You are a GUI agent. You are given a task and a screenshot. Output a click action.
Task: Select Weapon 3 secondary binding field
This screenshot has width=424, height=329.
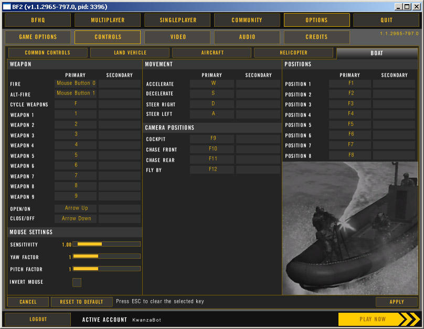click(x=120, y=135)
